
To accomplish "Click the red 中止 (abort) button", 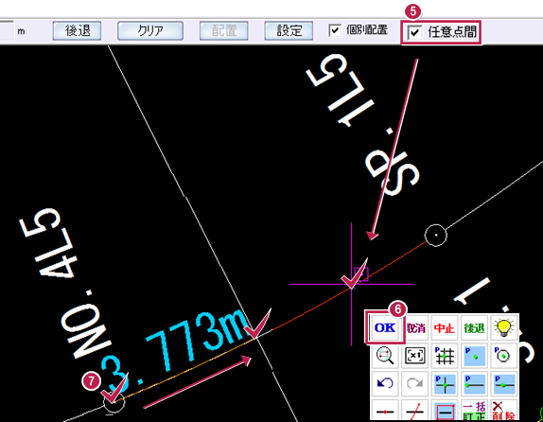I will point(445,327).
